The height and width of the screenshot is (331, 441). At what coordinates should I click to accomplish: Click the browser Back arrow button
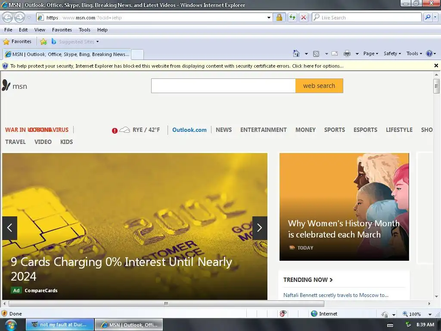pyautogui.click(x=8, y=17)
